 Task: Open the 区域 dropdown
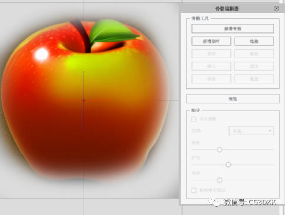[x=251, y=131]
